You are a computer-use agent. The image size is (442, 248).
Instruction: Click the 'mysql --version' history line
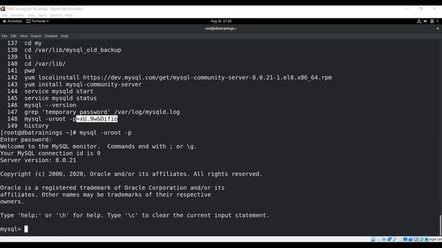[50, 105]
